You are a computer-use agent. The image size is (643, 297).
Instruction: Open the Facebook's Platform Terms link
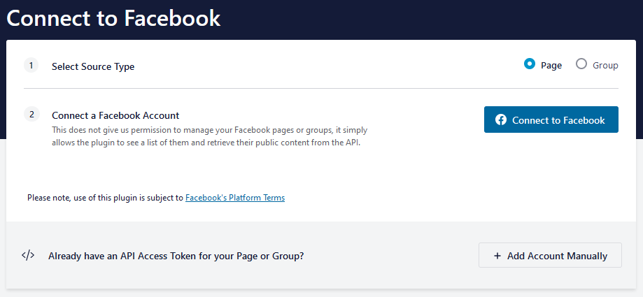click(x=235, y=198)
